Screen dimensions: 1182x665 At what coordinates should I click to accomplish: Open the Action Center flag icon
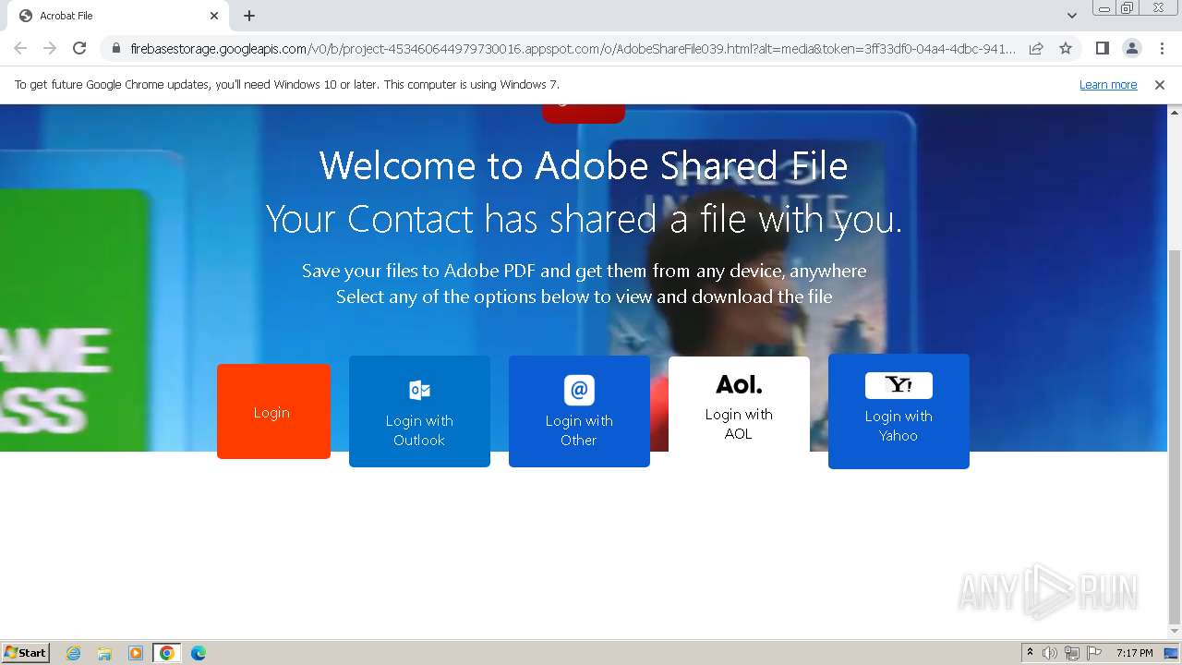1094,653
